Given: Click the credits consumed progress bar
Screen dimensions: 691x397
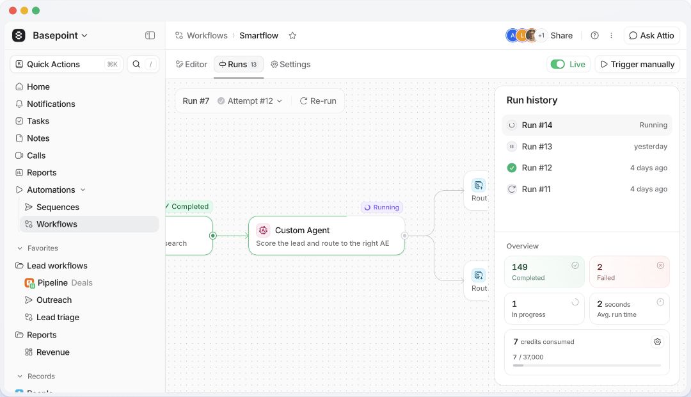Looking at the screenshot, I should click(587, 366).
